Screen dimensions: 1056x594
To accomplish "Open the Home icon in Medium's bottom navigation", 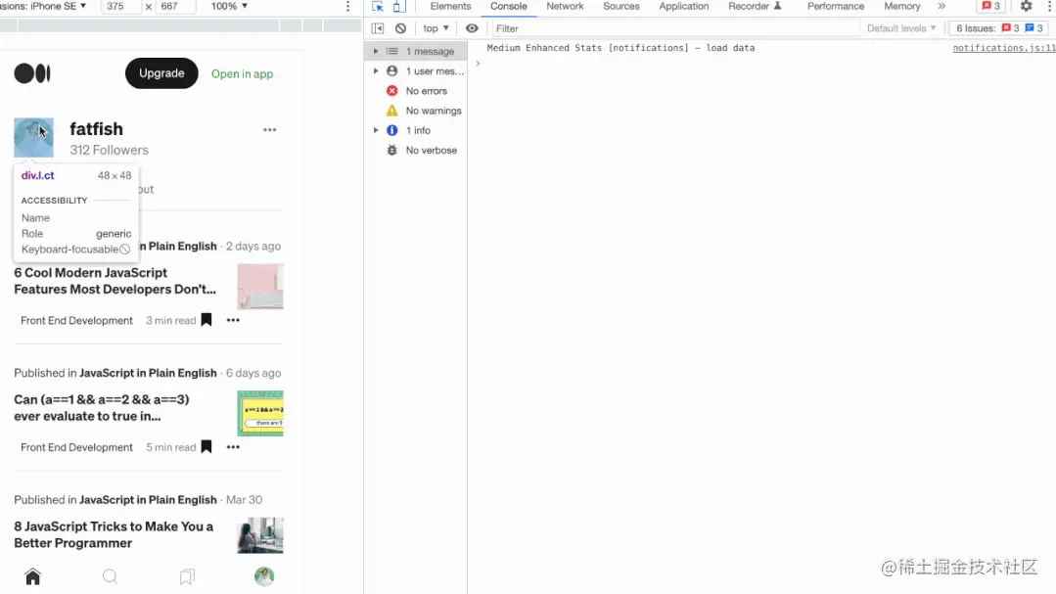I will [32, 576].
